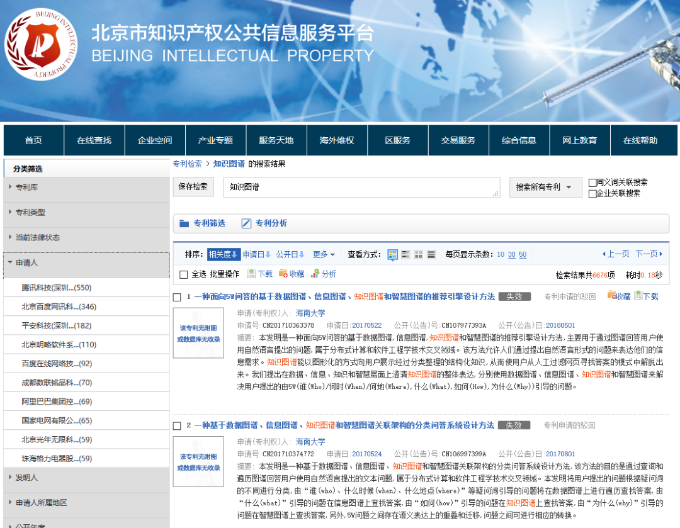This screenshot has width=680, height=528.
Task: Click inside the 知识图谱 search input field
Action: 359,187
